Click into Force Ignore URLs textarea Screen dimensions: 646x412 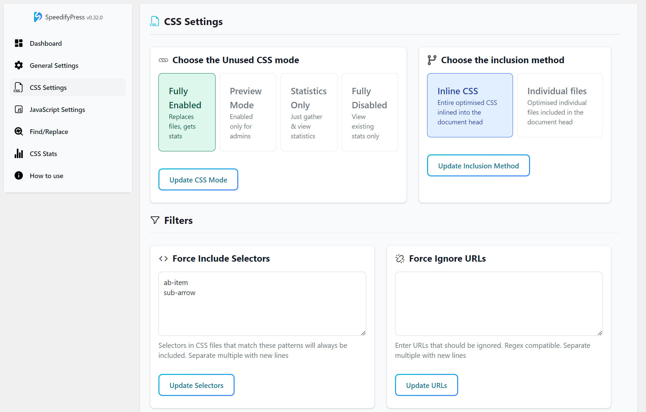click(x=498, y=303)
